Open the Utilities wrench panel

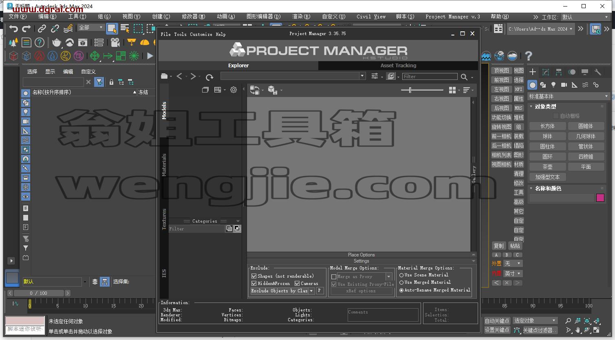[x=598, y=72]
